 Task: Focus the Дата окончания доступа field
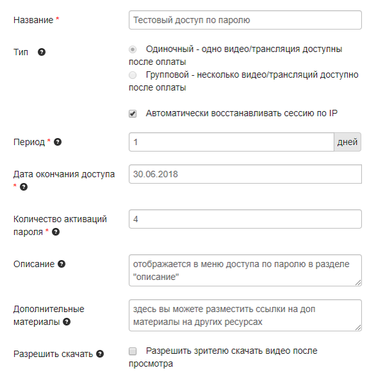tap(244, 174)
